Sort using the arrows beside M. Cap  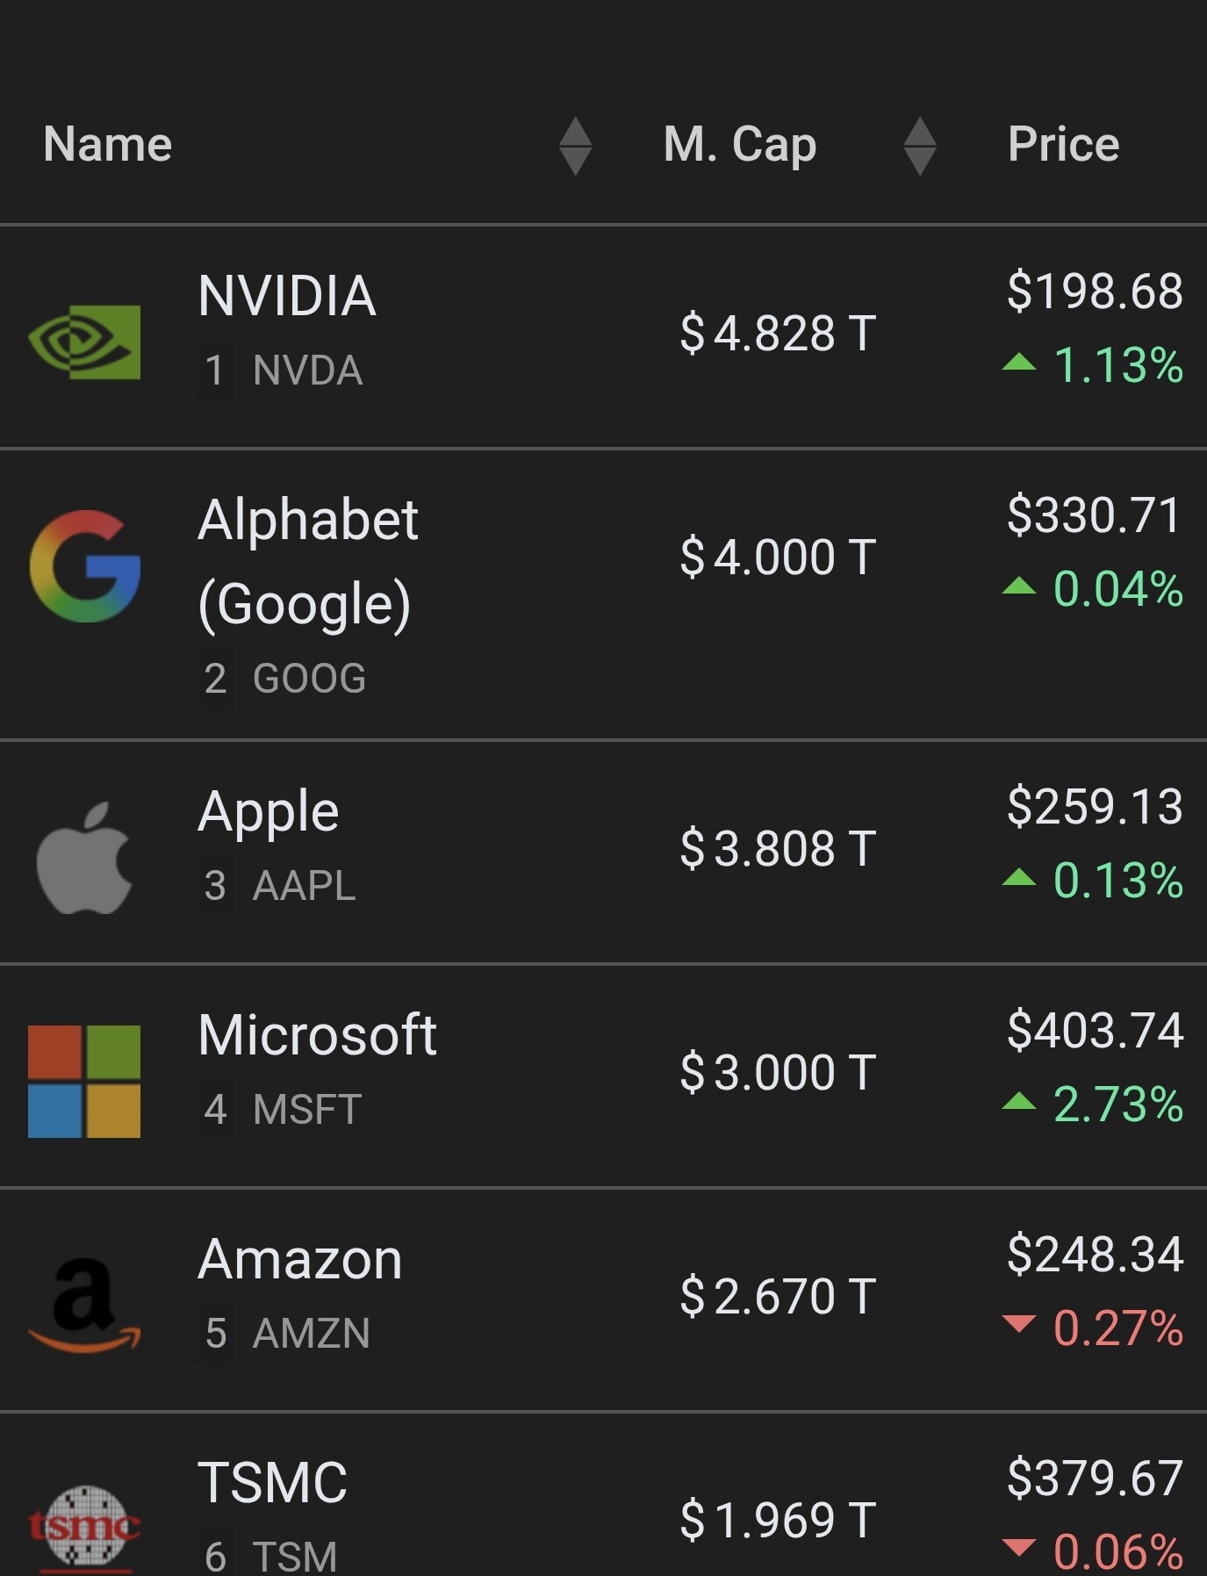919,146
